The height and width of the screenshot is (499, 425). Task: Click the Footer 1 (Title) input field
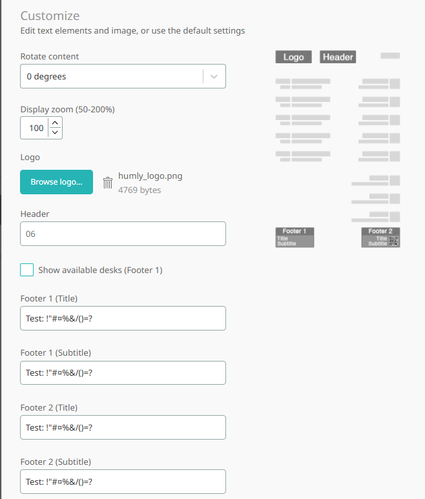[x=123, y=318]
